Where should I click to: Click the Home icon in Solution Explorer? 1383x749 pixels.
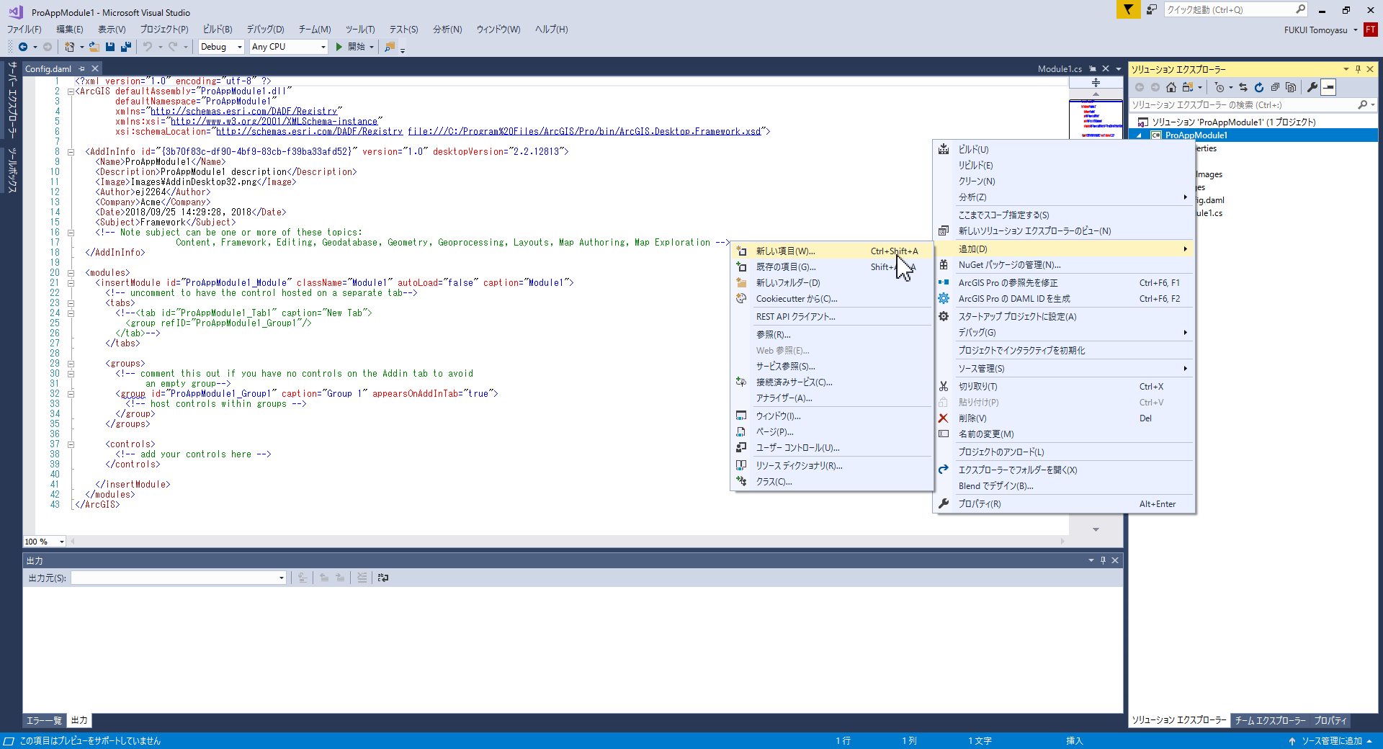pyautogui.click(x=1171, y=87)
